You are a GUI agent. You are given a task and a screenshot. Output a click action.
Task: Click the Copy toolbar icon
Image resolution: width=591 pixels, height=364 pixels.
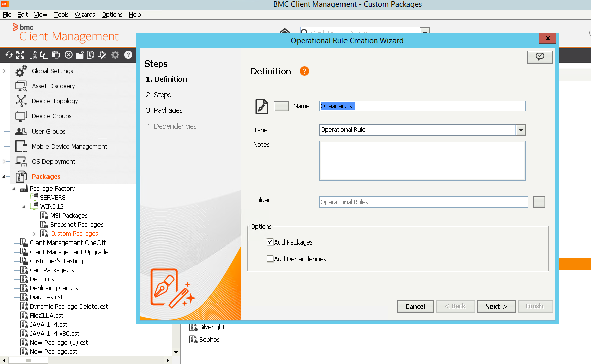click(44, 55)
